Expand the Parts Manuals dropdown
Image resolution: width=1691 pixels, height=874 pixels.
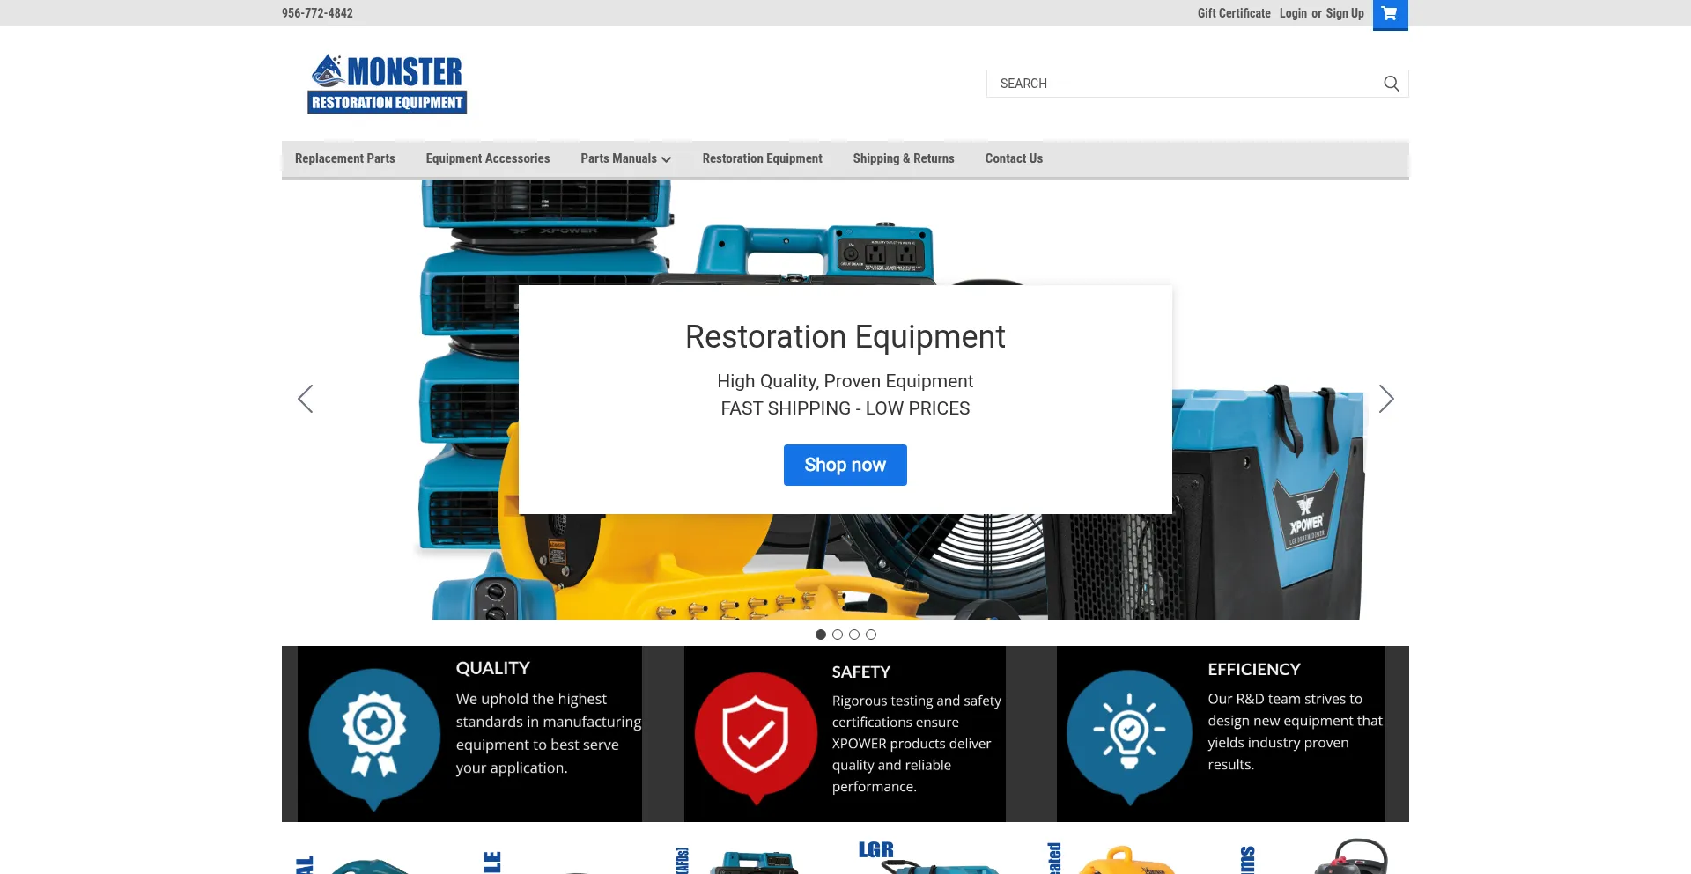tap(625, 158)
